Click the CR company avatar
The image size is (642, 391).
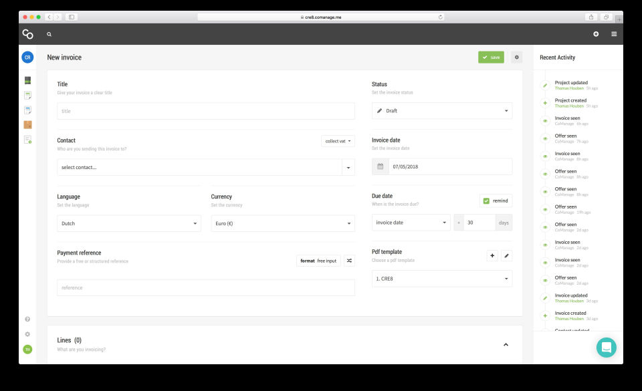(x=27, y=57)
